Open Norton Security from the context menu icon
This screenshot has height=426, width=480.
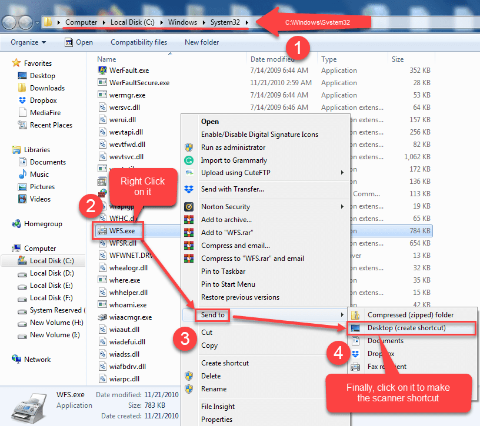tap(189, 206)
